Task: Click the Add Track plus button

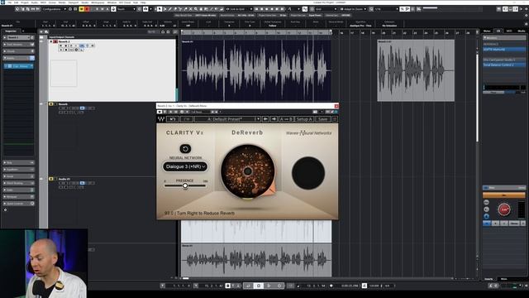Action: (x=41, y=31)
